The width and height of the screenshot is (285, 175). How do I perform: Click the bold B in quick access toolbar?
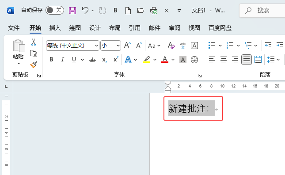pyautogui.click(x=115, y=10)
